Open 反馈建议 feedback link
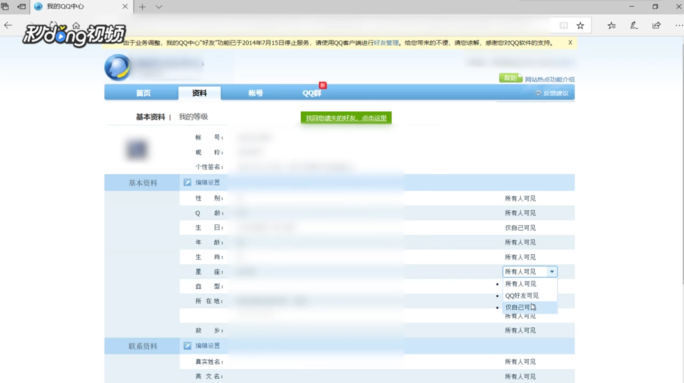Image resolution: width=684 pixels, height=383 pixels. 552,93
